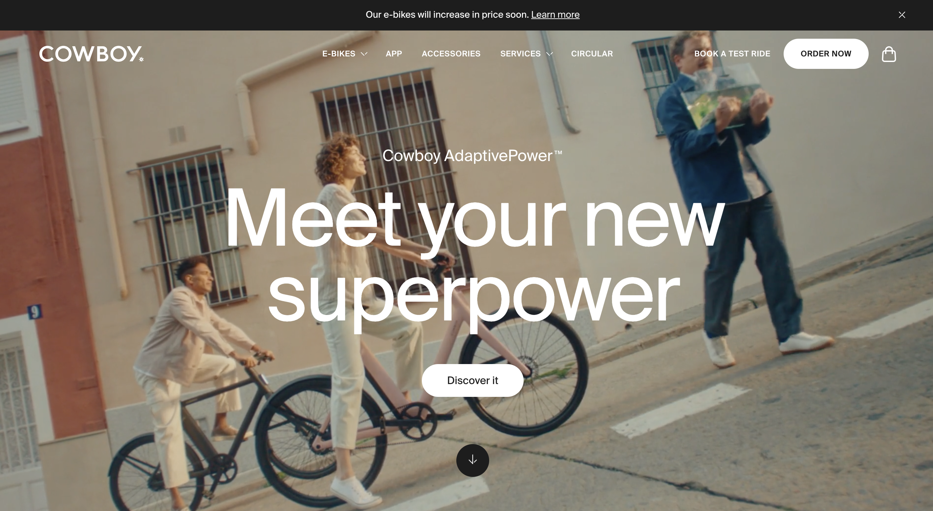This screenshot has width=933, height=511.
Task: Click the price increase banner message text
Action: [447, 15]
